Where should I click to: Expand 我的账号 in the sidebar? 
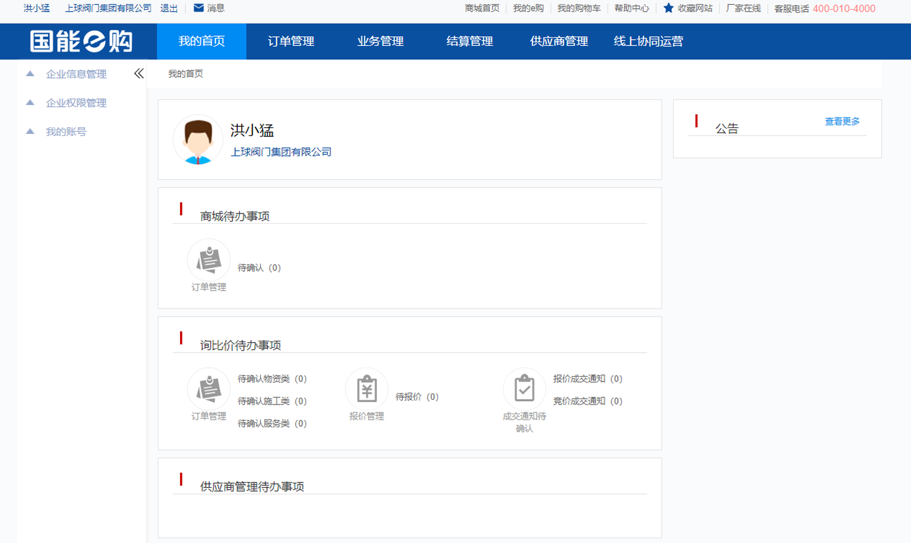coord(66,132)
